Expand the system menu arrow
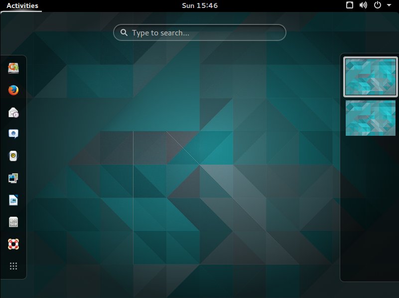Viewport: 399px width, 298px height. point(389,5)
